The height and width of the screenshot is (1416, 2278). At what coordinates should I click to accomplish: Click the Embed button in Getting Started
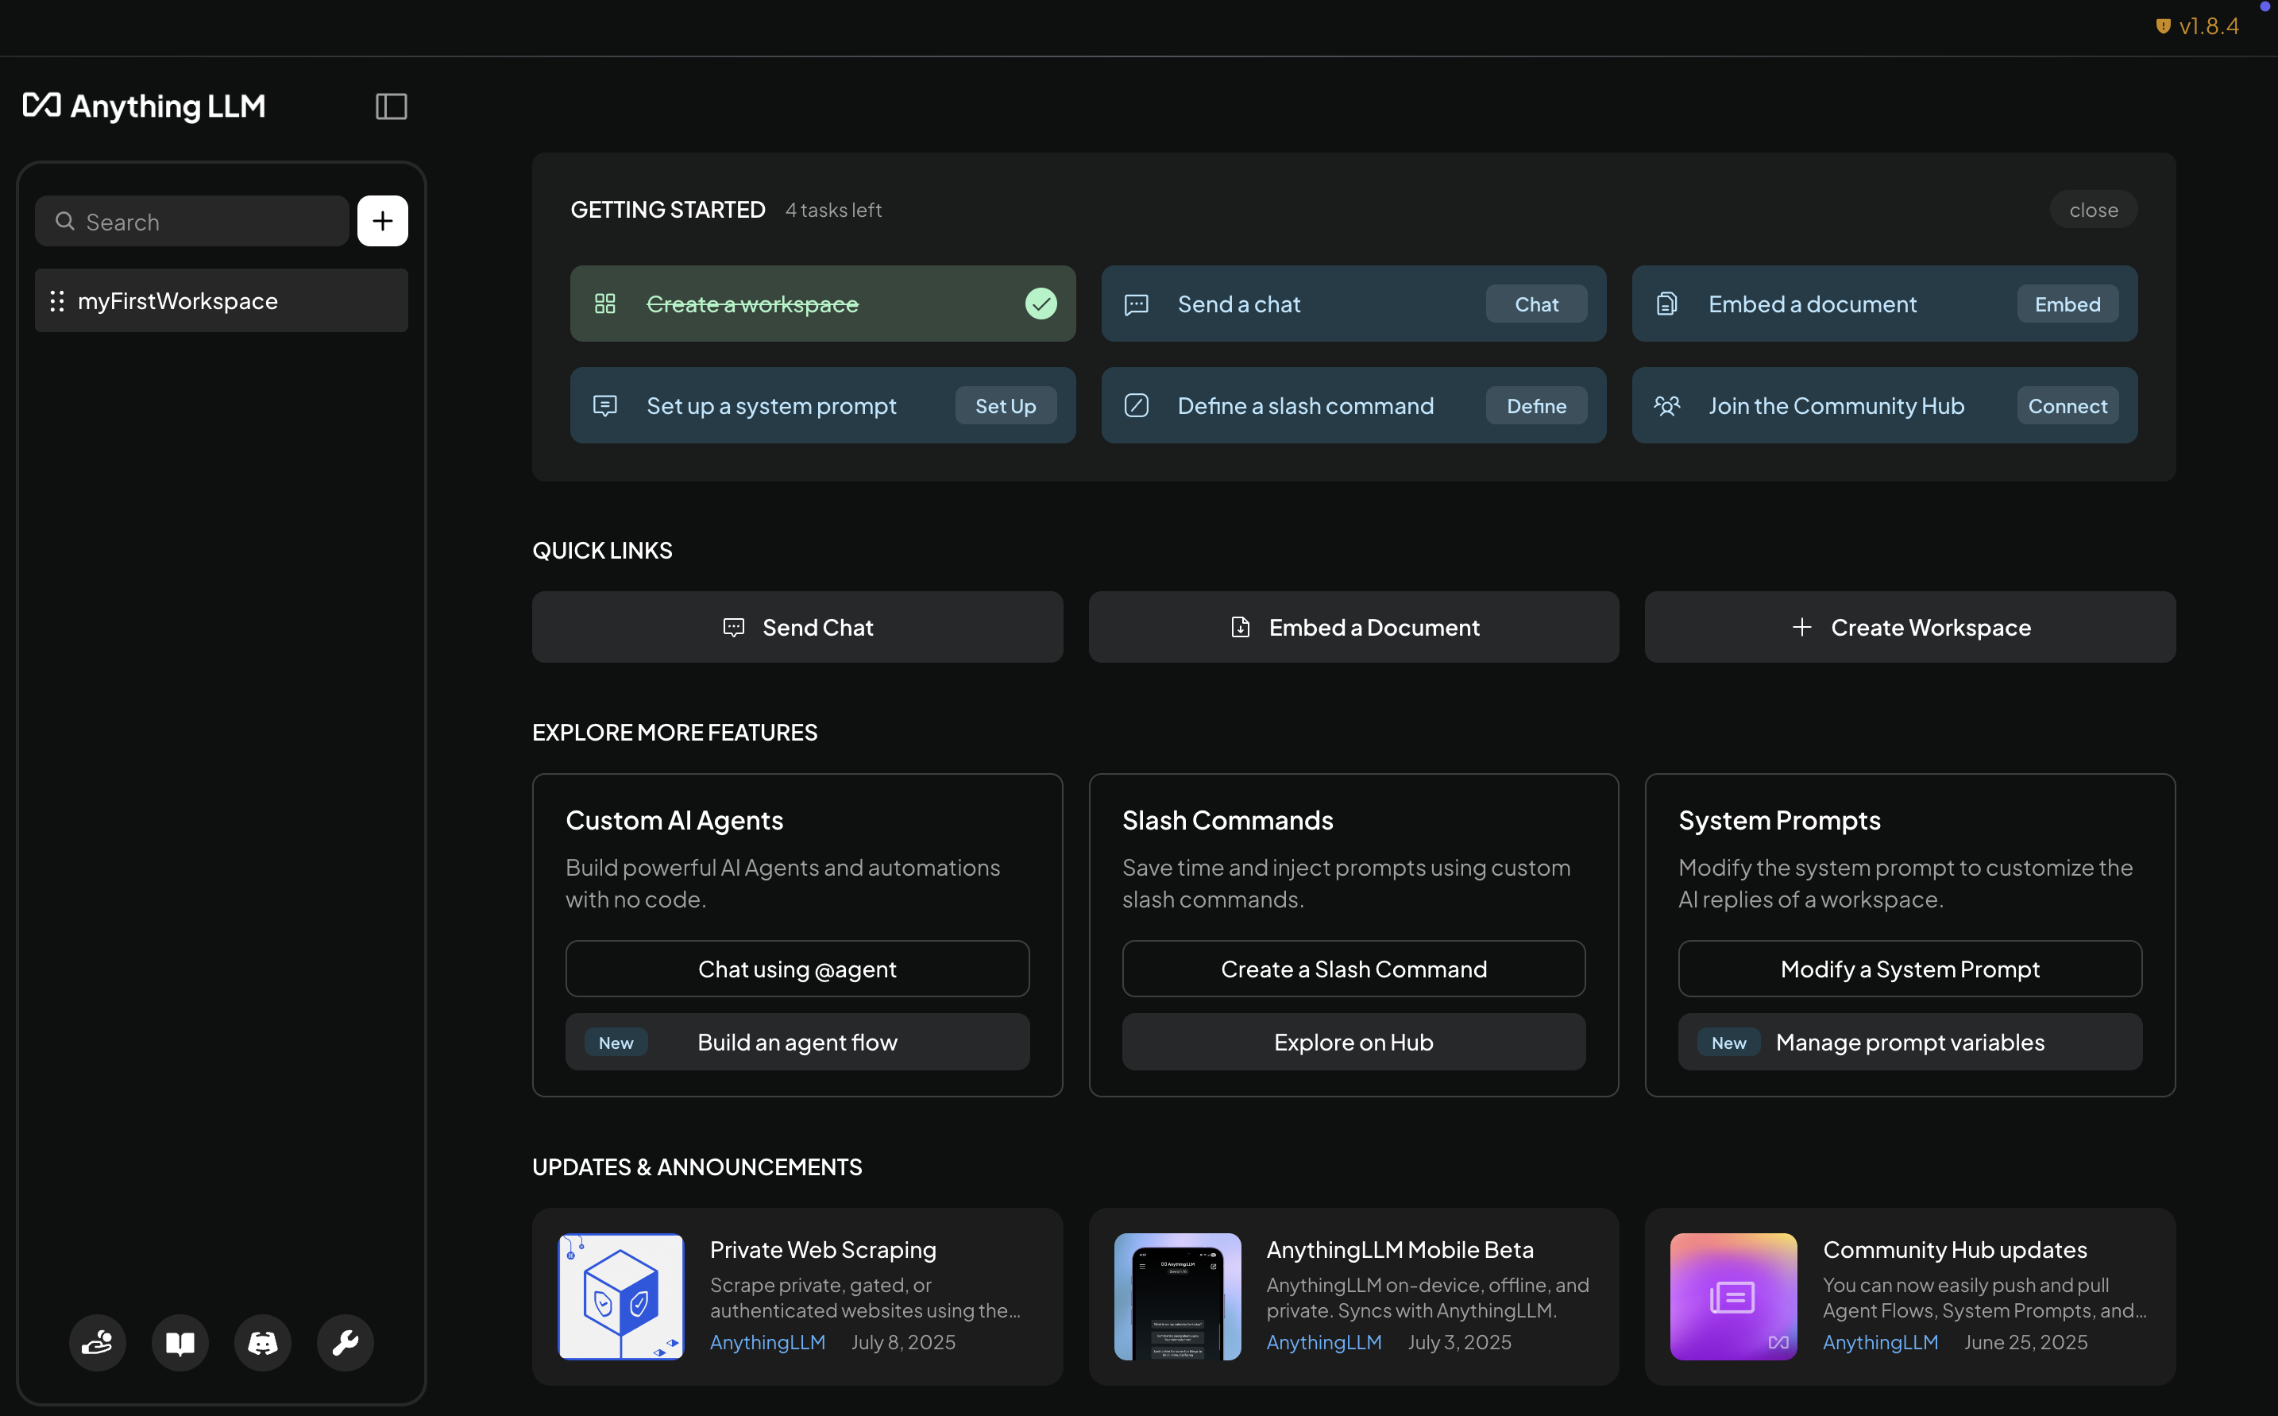point(2068,304)
